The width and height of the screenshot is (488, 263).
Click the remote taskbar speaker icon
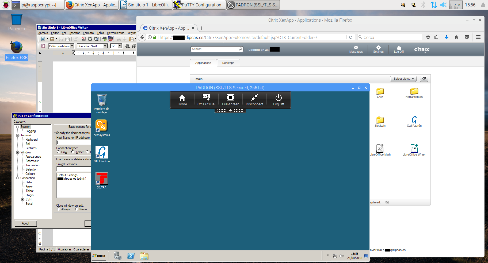pos(341,256)
